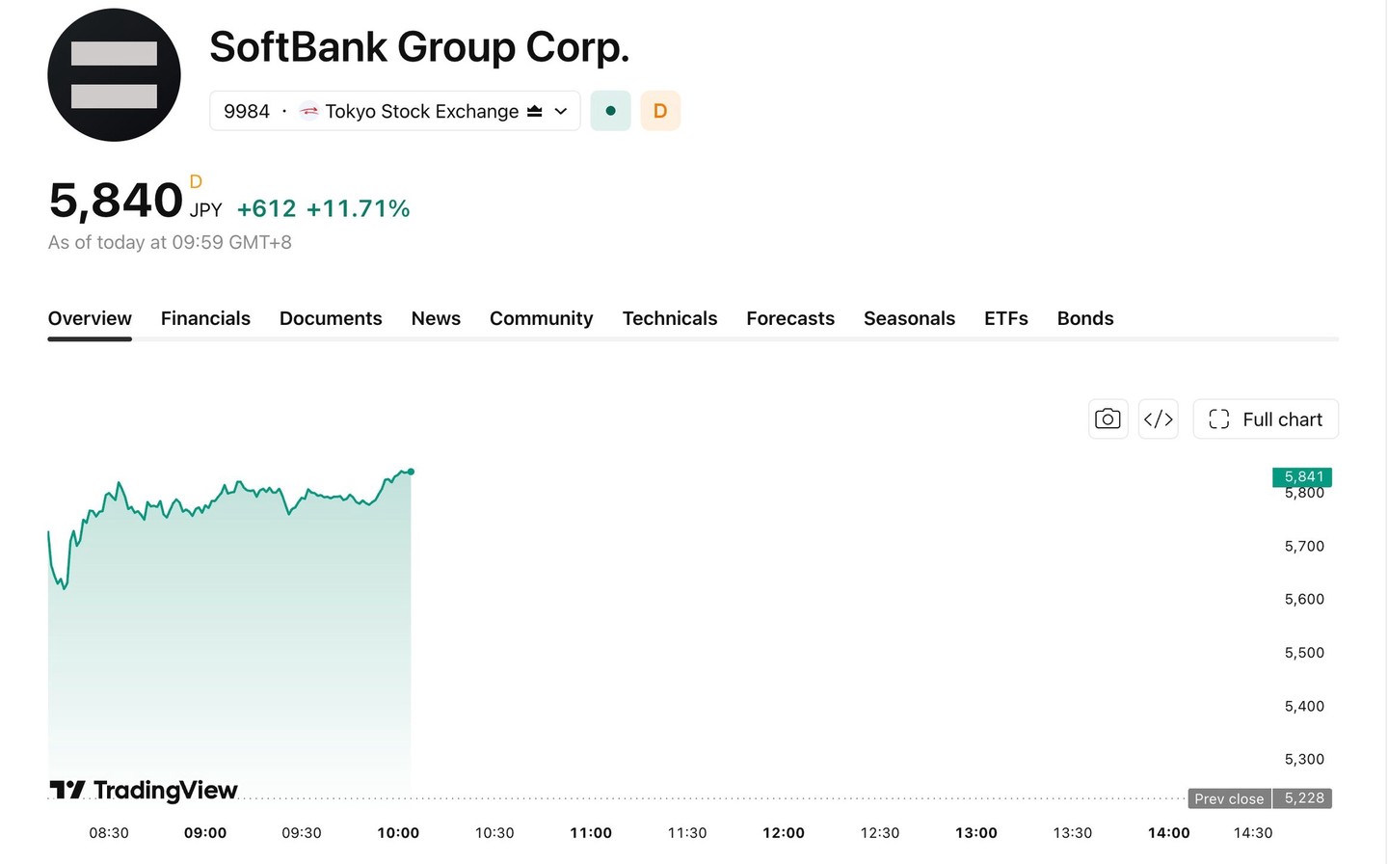Click the Community tab
This screenshot has width=1388, height=864.
pyautogui.click(x=542, y=318)
